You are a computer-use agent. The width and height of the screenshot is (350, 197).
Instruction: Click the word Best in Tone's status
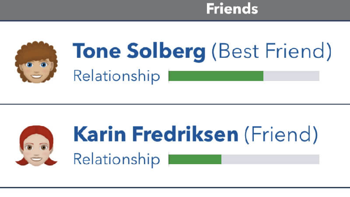point(235,52)
